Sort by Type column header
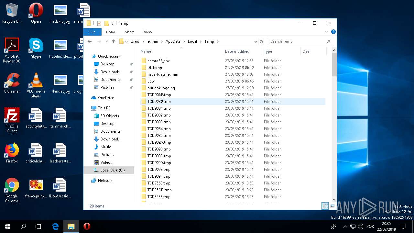Viewport: 414px width, 233px height. pos(281,51)
